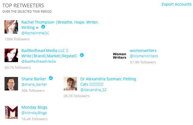Open Dr Alexandria Szeman: Petting Cats link

pos(108,81)
